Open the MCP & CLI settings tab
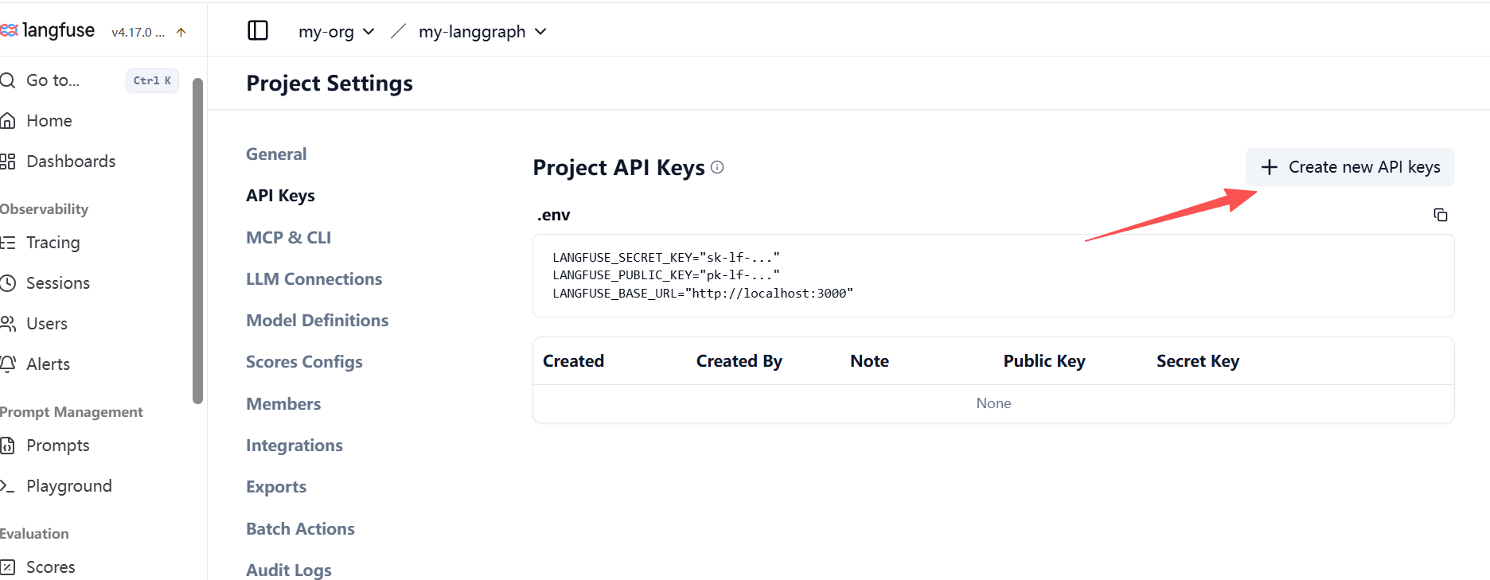Viewport: 1490px width, 580px height. [x=288, y=238]
